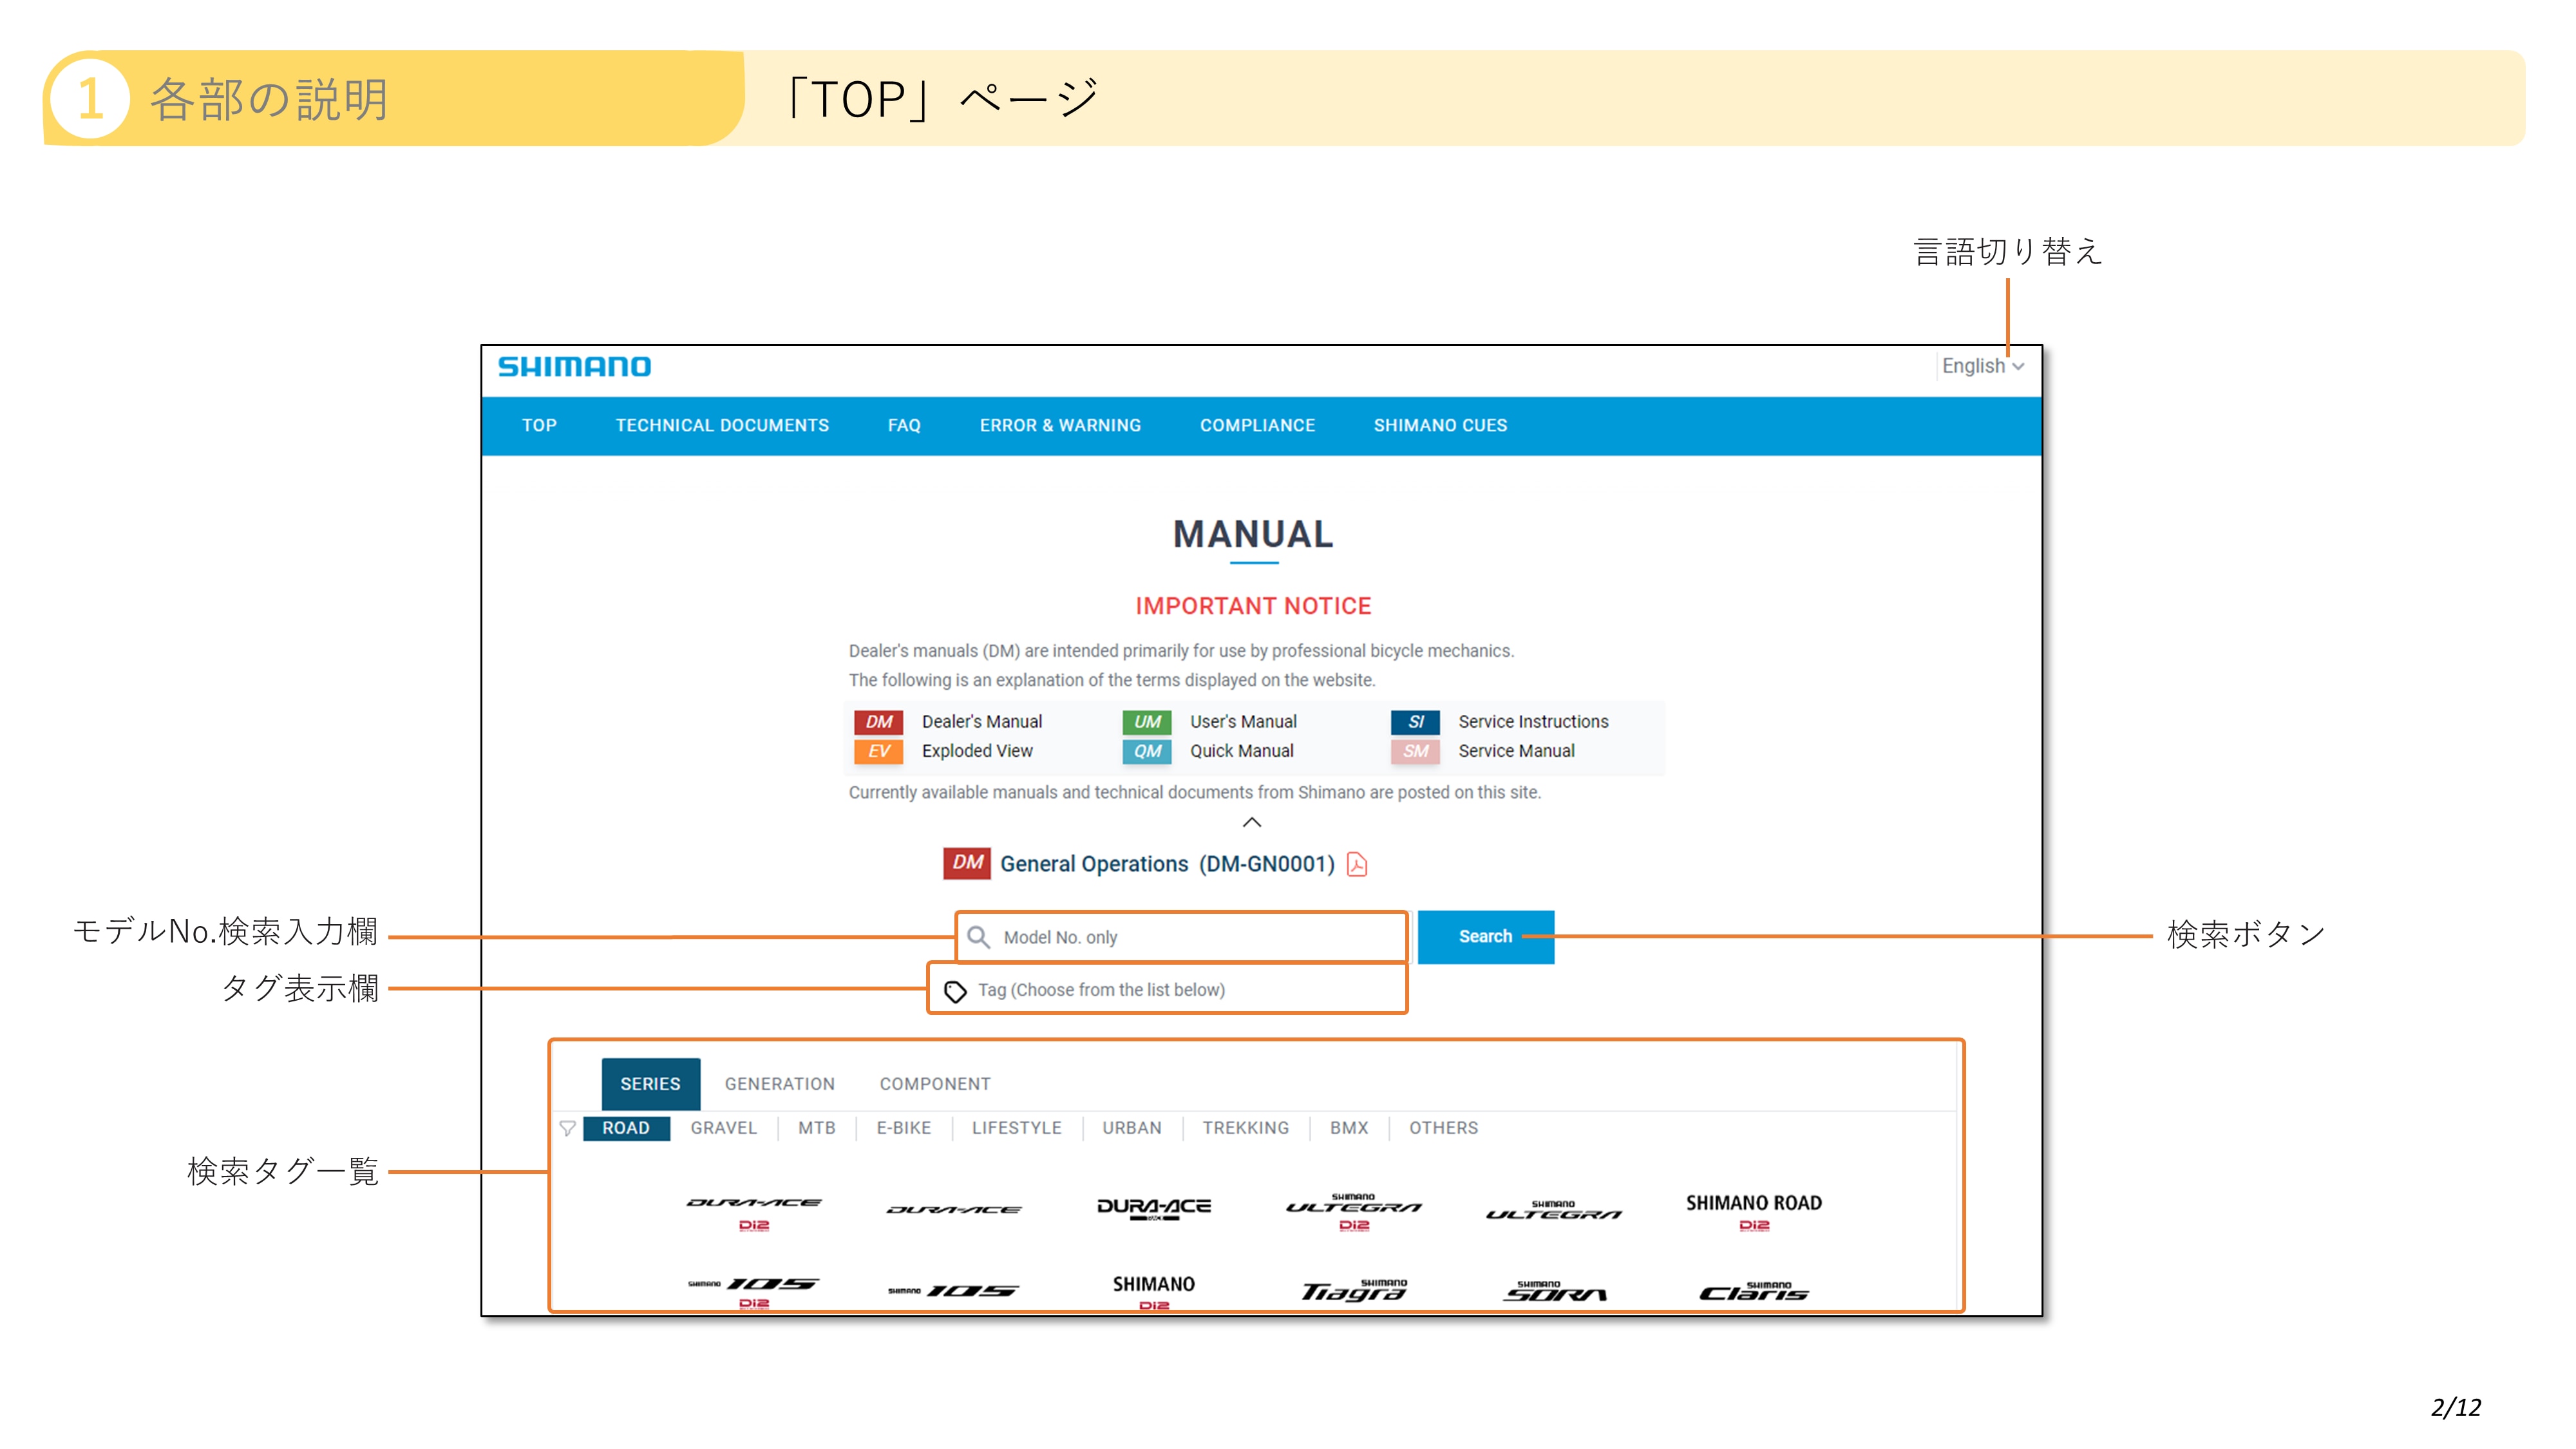
Task: Open the English language dropdown
Action: coord(1982,366)
